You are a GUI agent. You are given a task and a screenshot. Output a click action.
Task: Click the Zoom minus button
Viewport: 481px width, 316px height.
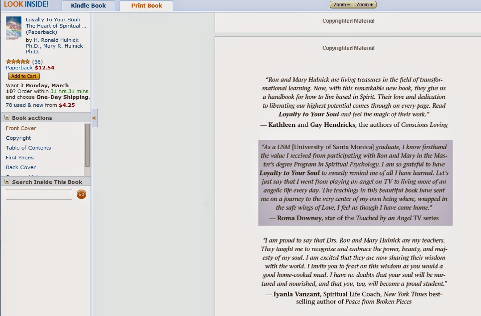coord(341,4)
